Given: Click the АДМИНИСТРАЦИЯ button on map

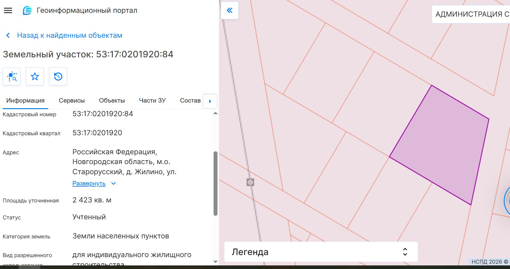Looking at the screenshot, I should [x=471, y=14].
